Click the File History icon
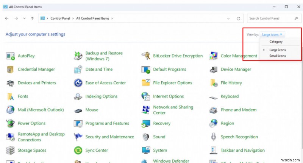The image size is (303, 163). tap(214, 83)
